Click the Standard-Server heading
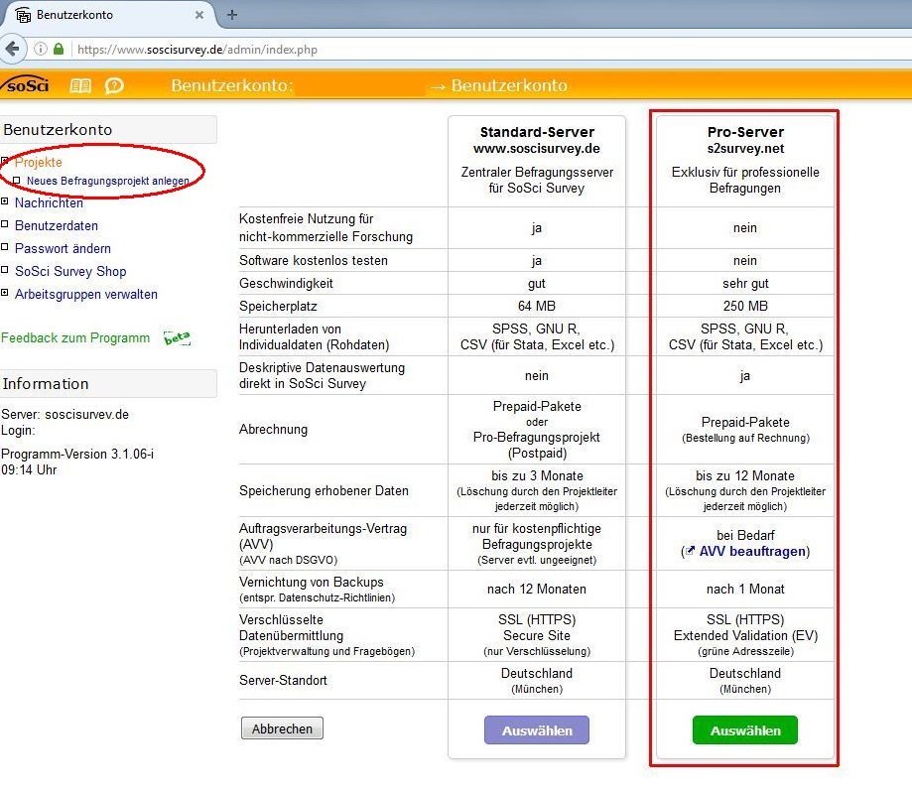The height and width of the screenshot is (793, 912). (537, 132)
